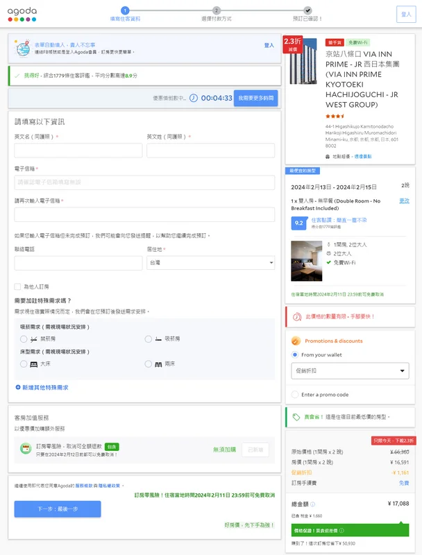Click the 電子信箱 input field
Image resolution: width=422 pixels, height=555 pixels.
pos(144,182)
